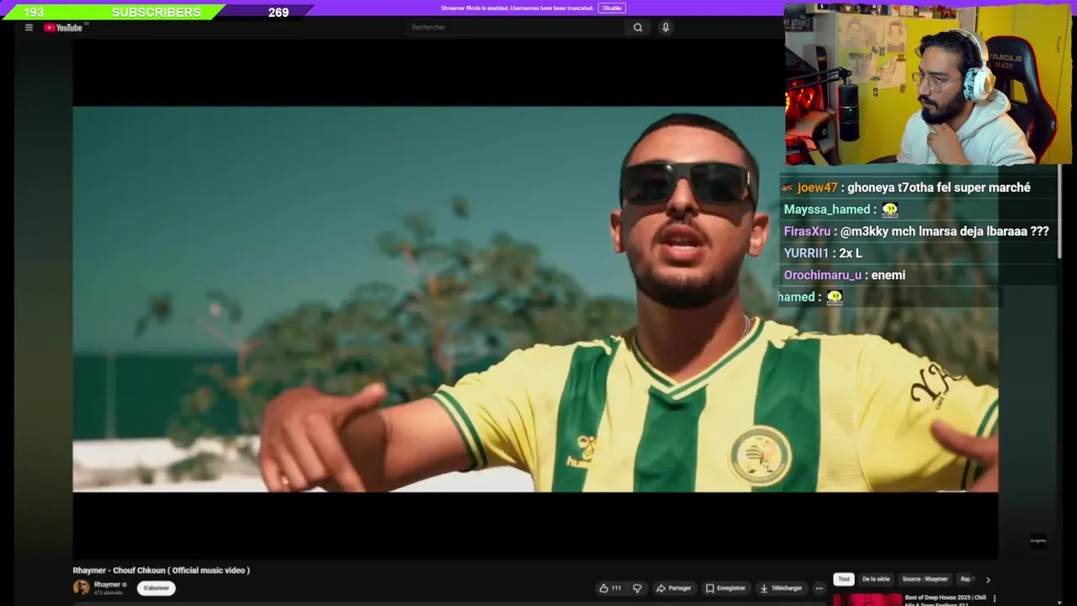The height and width of the screenshot is (606, 1077).
Task: Open the Rhaymer channel name link
Action: point(108,584)
